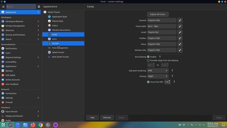Screen dimensions: 227x128
Task: Click the show desktop icon in tray
Action: [223, 125]
